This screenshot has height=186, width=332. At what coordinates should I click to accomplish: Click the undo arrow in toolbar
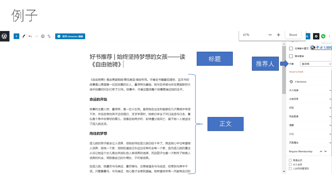tap(30, 36)
